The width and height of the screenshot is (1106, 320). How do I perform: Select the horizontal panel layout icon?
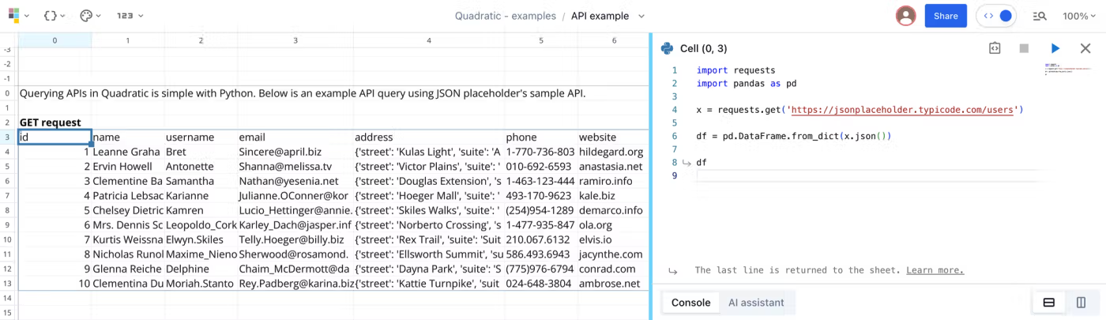point(1048,302)
